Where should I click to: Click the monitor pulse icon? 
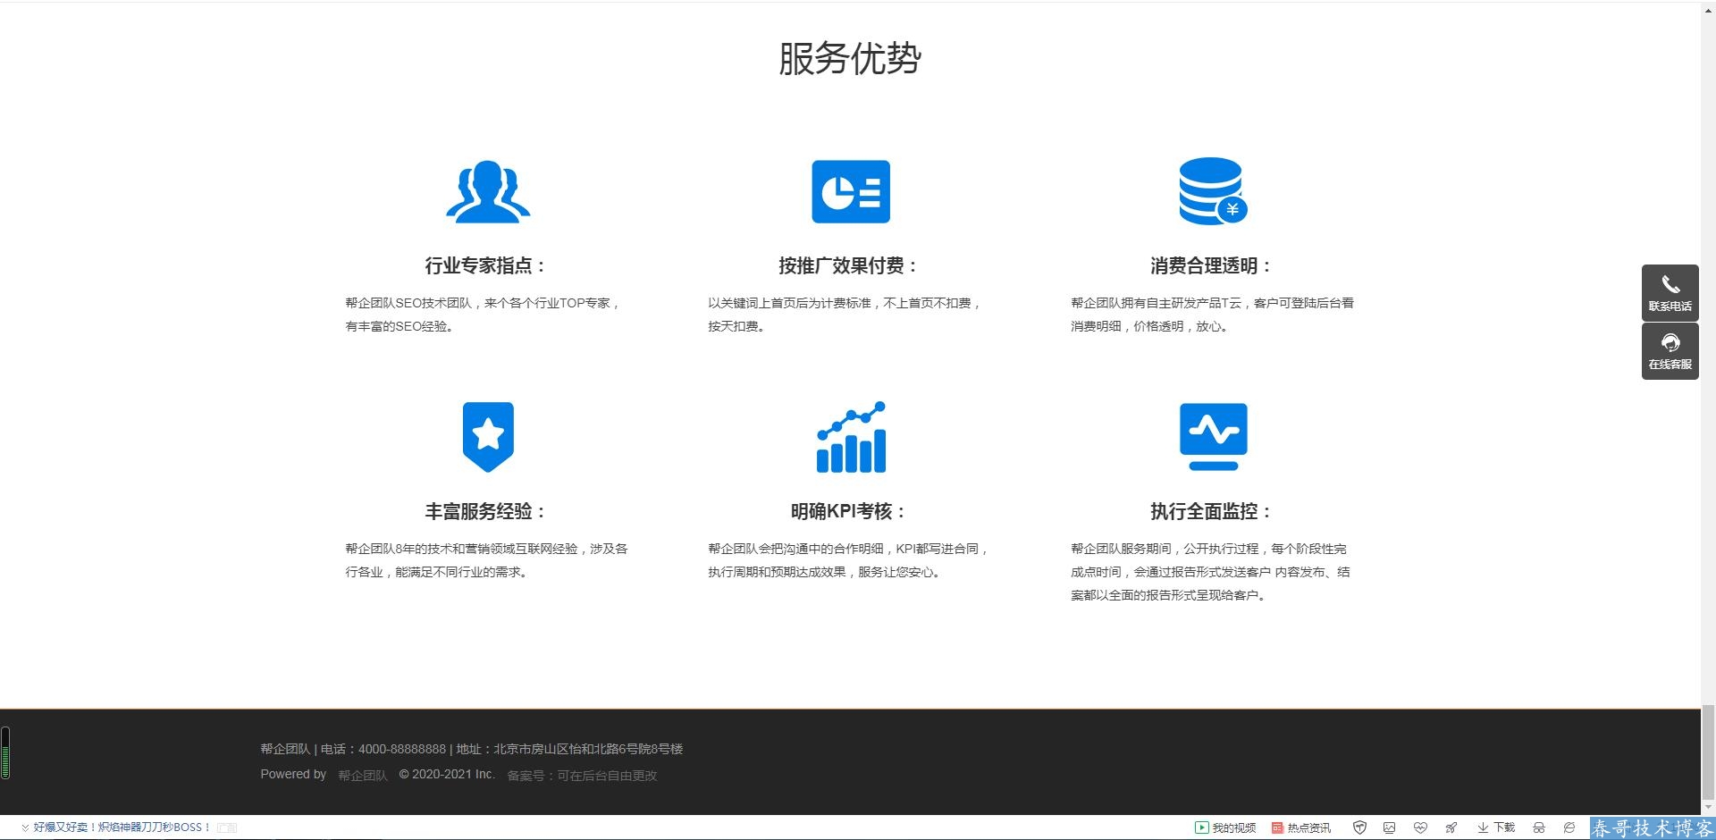point(1213,437)
